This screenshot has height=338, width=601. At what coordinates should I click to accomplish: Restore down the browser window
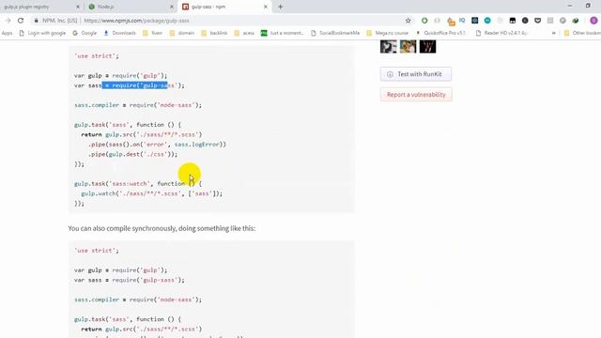(x=588, y=6)
